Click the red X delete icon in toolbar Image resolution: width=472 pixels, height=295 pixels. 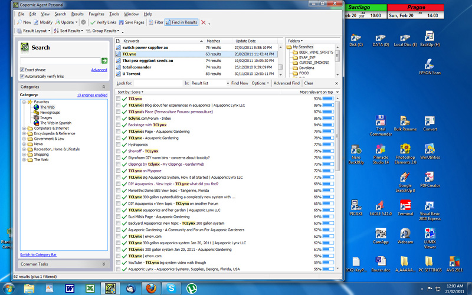[x=203, y=22]
